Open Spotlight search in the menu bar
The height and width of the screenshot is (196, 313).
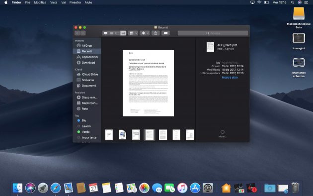[293, 2]
